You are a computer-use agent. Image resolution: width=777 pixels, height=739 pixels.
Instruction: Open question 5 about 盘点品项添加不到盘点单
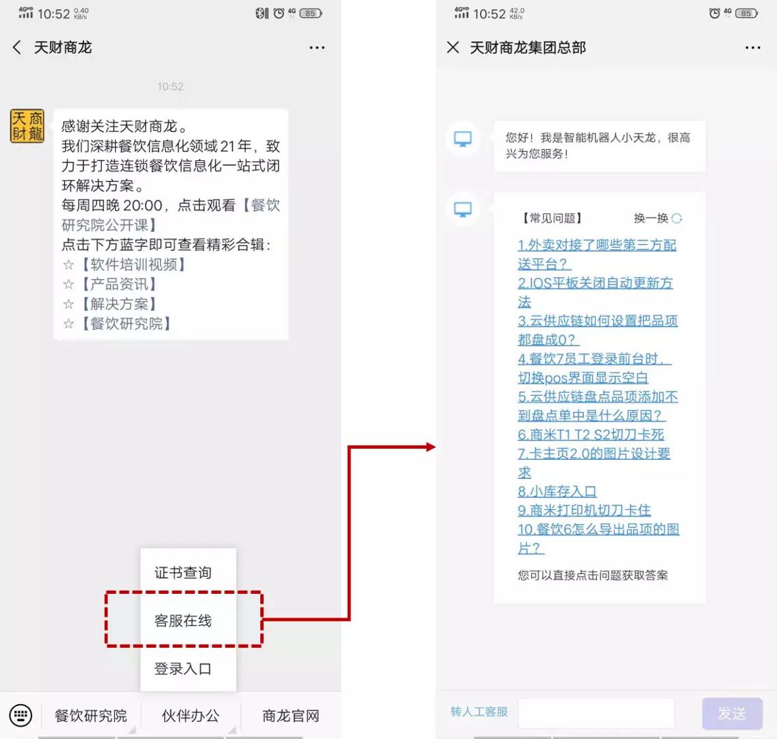pos(597,406)
